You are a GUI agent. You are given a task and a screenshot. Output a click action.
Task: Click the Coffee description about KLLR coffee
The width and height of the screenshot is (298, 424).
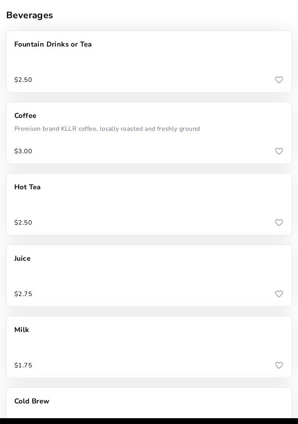coord(107,129)
